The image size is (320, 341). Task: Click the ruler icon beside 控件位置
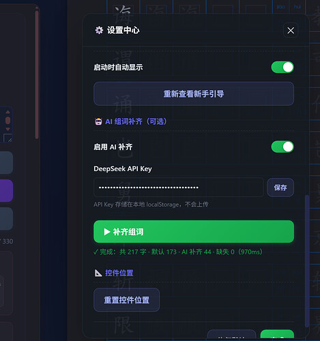tap(98, 273)
